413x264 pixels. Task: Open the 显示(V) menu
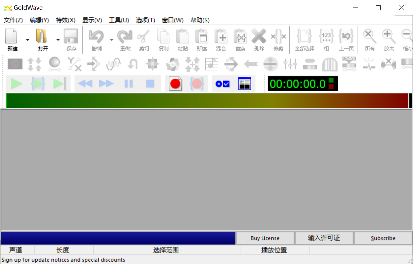point(92,20)
